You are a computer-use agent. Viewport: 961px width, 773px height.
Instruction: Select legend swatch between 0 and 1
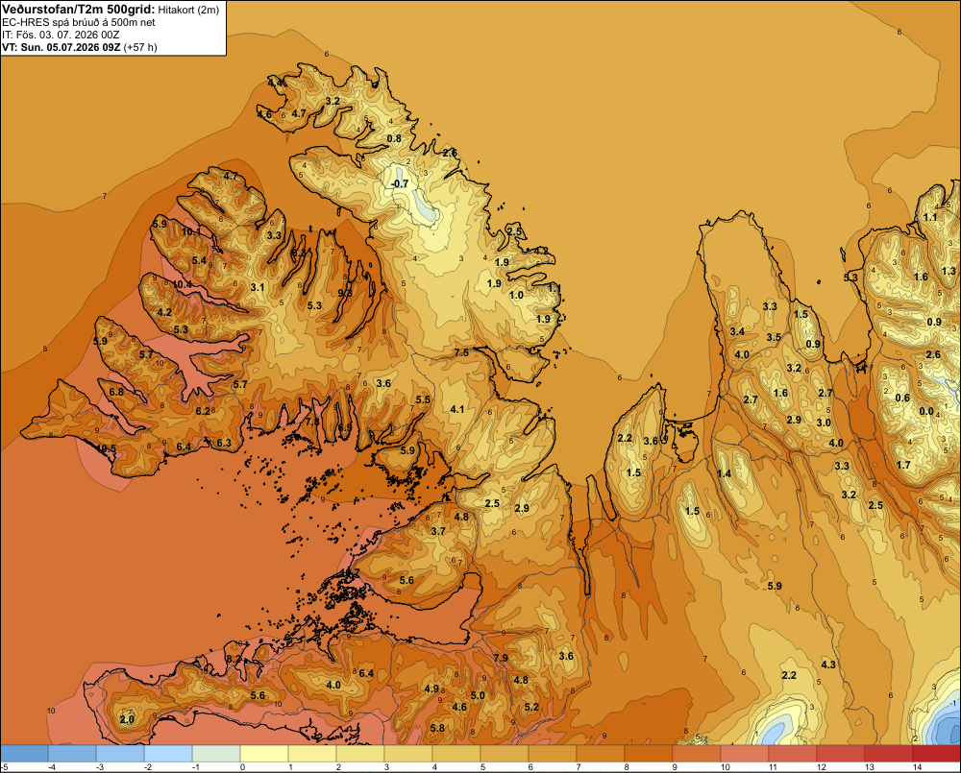point(263,753)
